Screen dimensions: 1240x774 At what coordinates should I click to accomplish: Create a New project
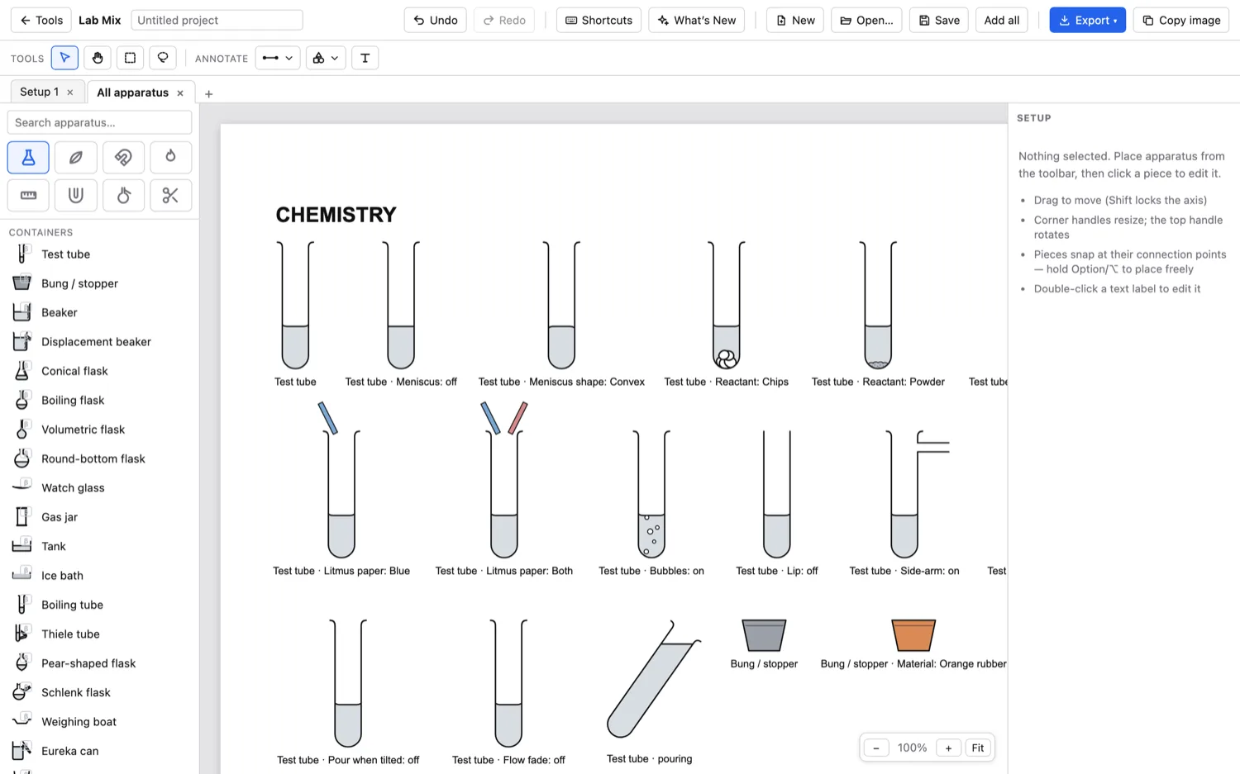[x=795, y=20]
